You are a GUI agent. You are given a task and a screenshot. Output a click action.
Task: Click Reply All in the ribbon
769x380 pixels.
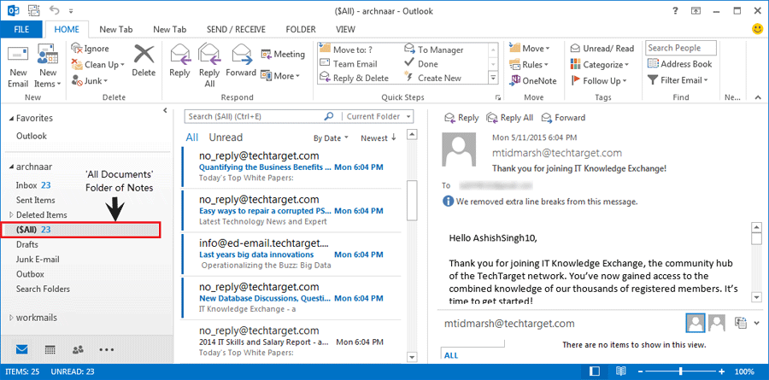[209, 66]
